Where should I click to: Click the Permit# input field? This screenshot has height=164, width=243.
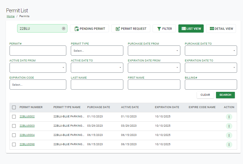[38, 51]
